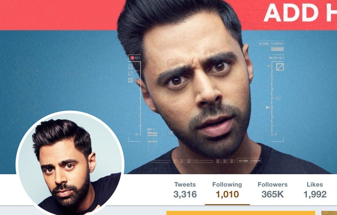Click the top checkbox under REC indicator

(131, 67)
